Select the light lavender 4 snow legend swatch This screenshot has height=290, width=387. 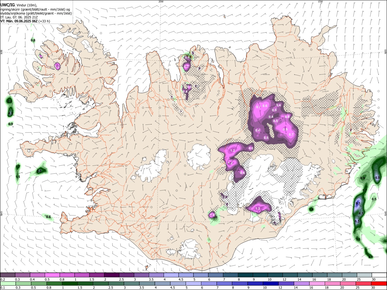(x=171, y=275)
